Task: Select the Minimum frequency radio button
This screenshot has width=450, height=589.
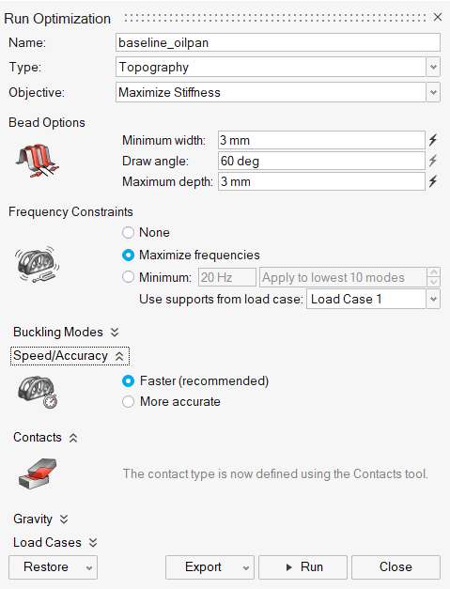Action: point(128,277)
